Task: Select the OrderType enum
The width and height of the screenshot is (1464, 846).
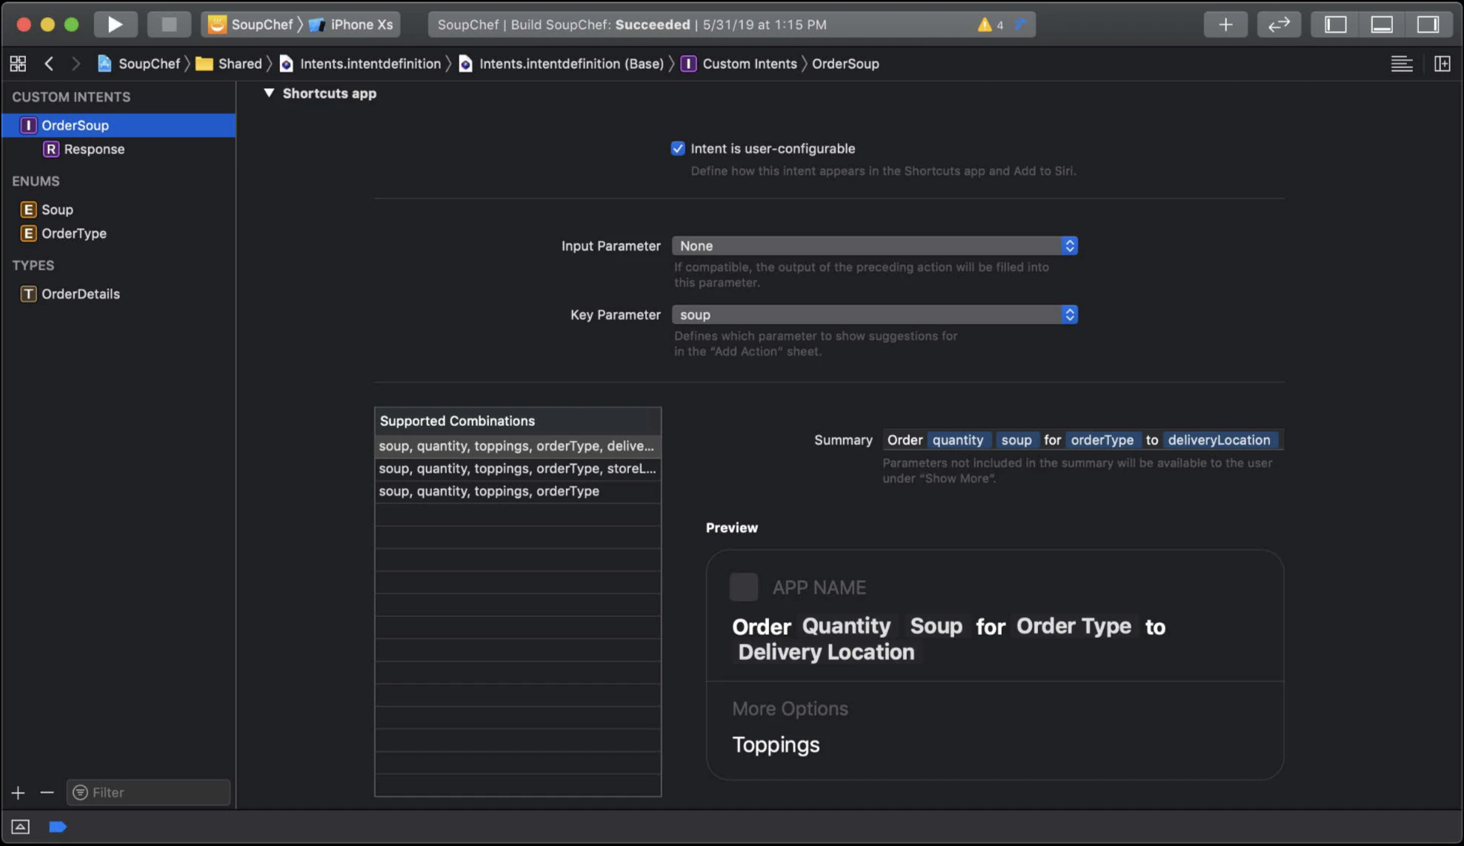Action: [x=119, y=233]
